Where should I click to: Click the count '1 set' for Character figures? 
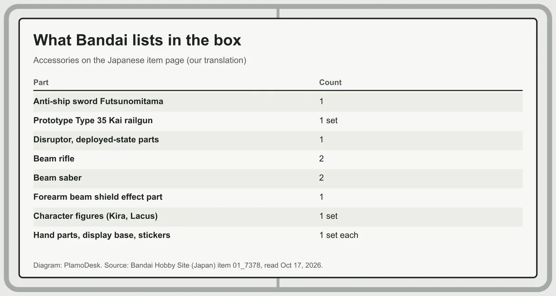pos(329,216)
